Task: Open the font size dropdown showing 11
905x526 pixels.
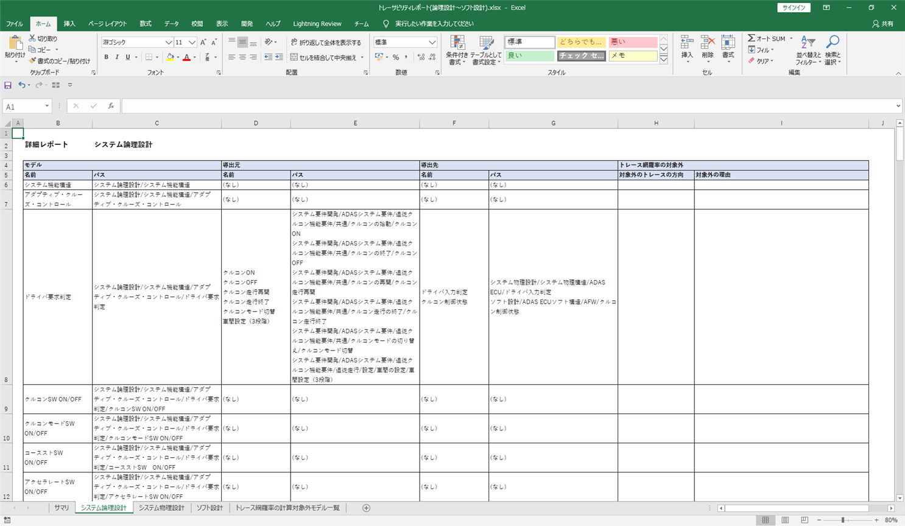Action: pyautogui.click(x=192, y=42)
